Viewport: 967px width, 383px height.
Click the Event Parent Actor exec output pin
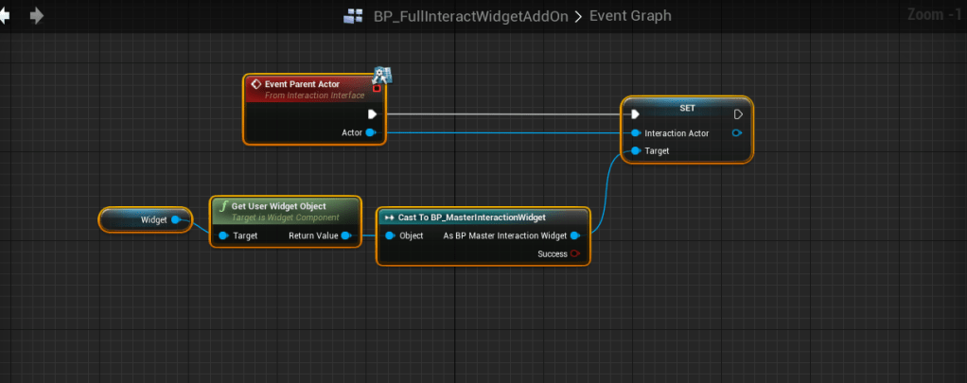coord(372,113)
